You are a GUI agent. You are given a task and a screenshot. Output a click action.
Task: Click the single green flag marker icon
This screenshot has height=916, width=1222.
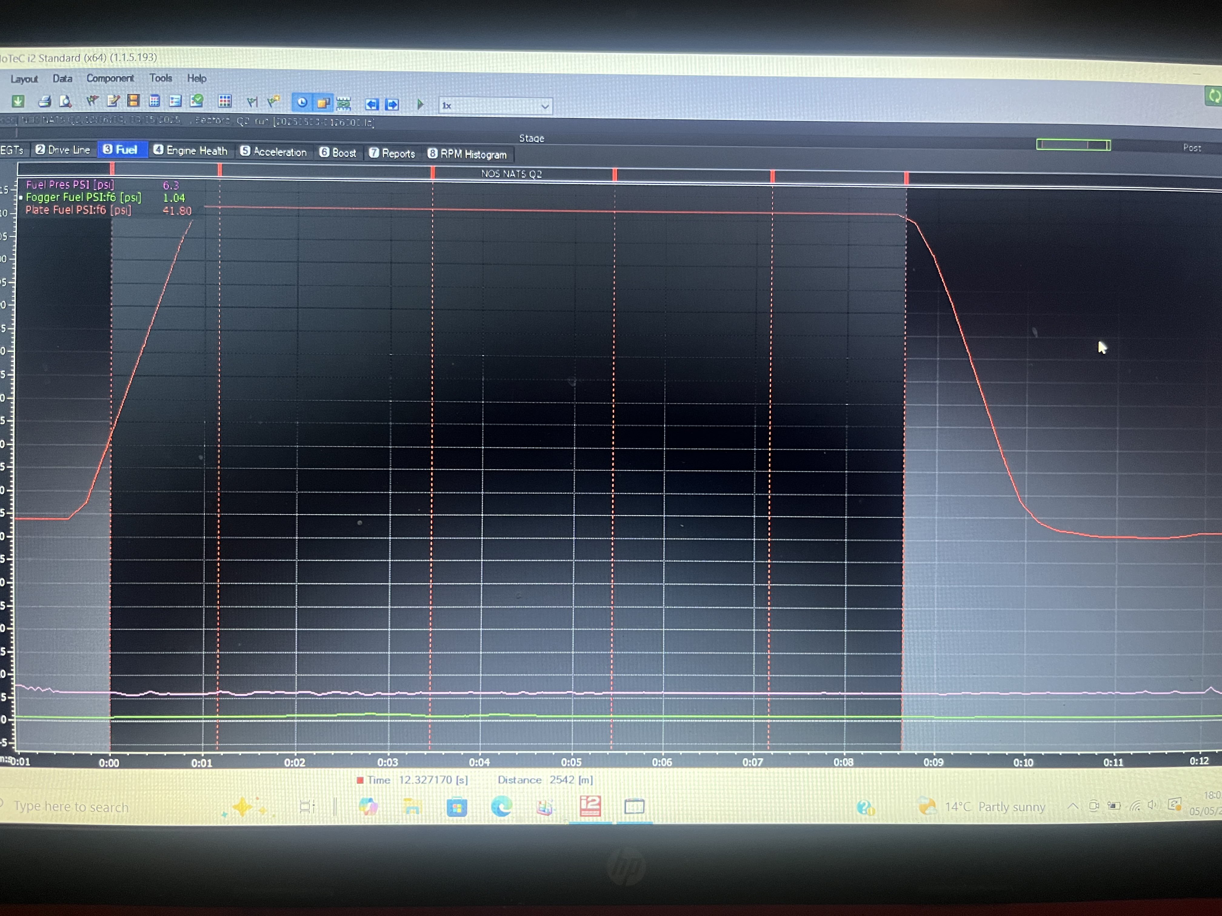[x=252, y=101]
